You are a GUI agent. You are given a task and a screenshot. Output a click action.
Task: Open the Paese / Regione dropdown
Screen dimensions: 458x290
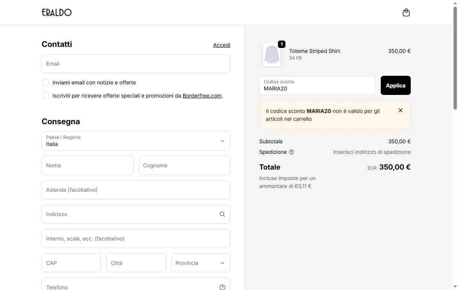[136, 141]
